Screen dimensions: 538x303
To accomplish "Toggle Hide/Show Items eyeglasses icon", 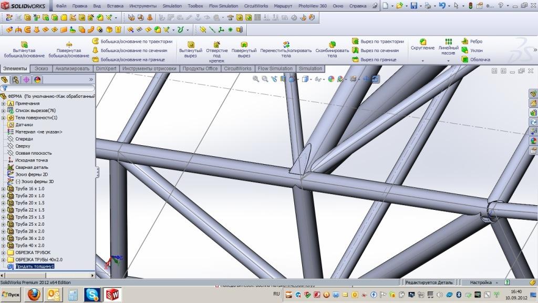I will point(317,79).
